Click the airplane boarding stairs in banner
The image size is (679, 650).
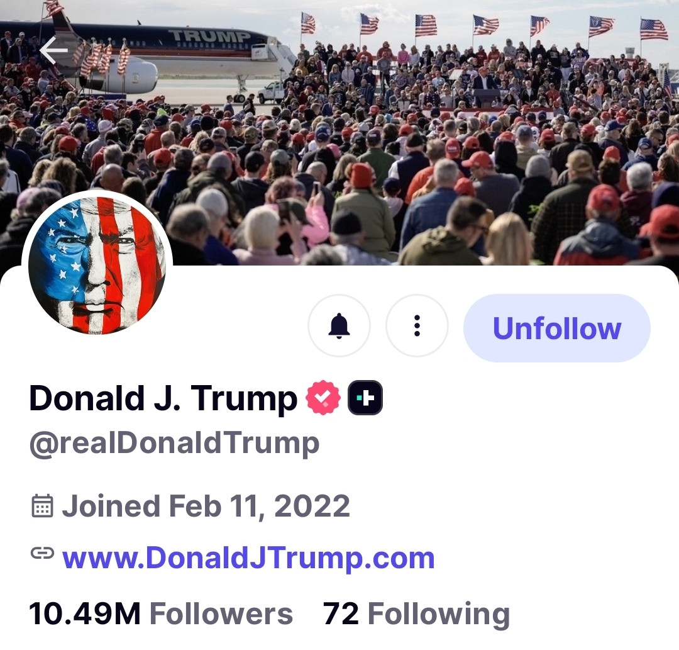[280, 60]
